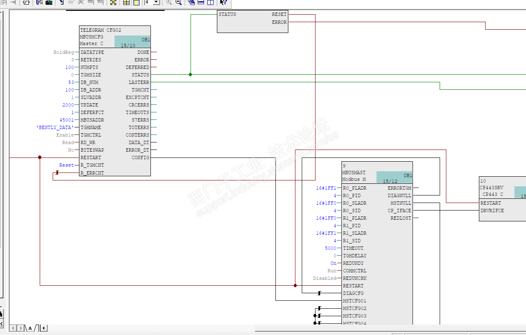Viewport: 526px width, 335px height.
Task: Click the 15/12 run sequence field on MBUSMAST
Action: (394, 178)
